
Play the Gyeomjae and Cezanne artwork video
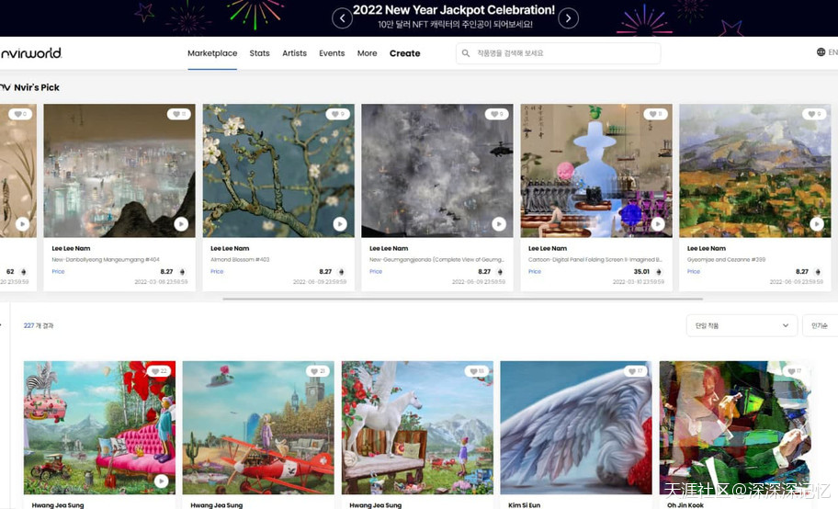tap(816, 224)
